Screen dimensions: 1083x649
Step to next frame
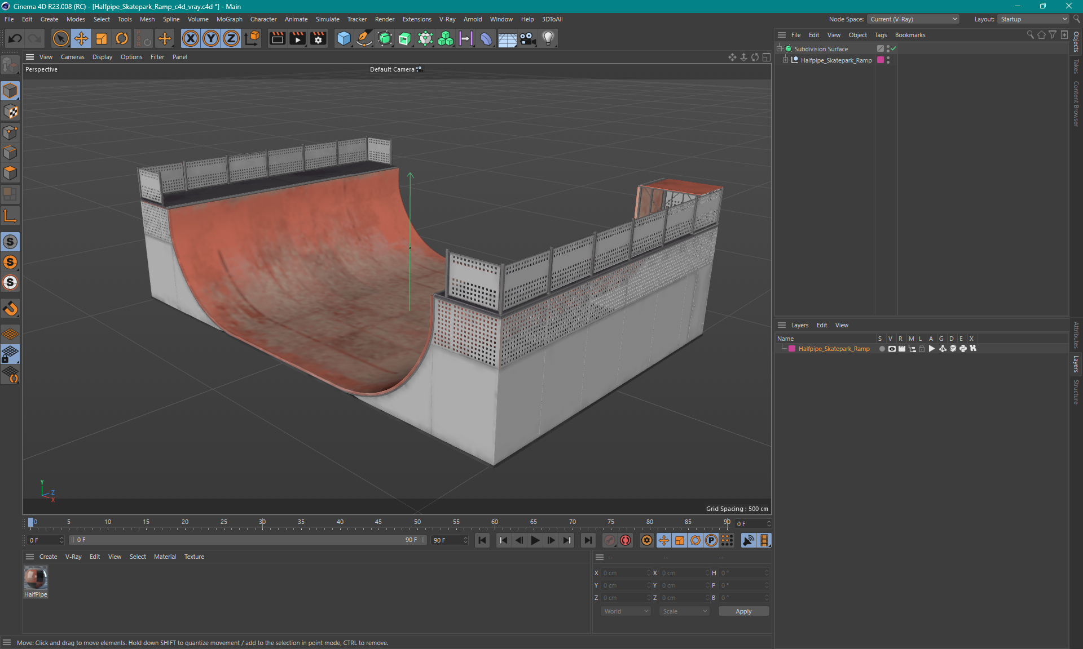(551, 540)
